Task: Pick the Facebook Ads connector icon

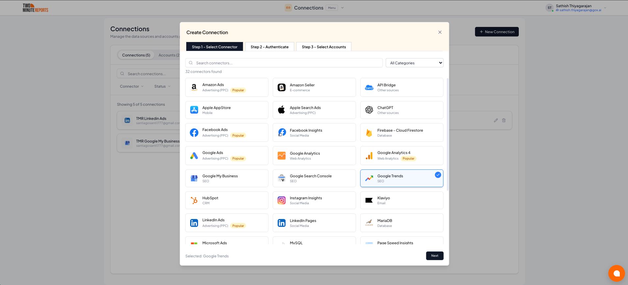Action: click(194, 133)
